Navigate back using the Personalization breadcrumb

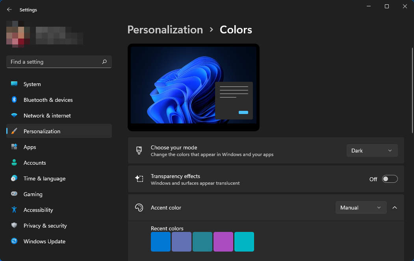[165, 29]
